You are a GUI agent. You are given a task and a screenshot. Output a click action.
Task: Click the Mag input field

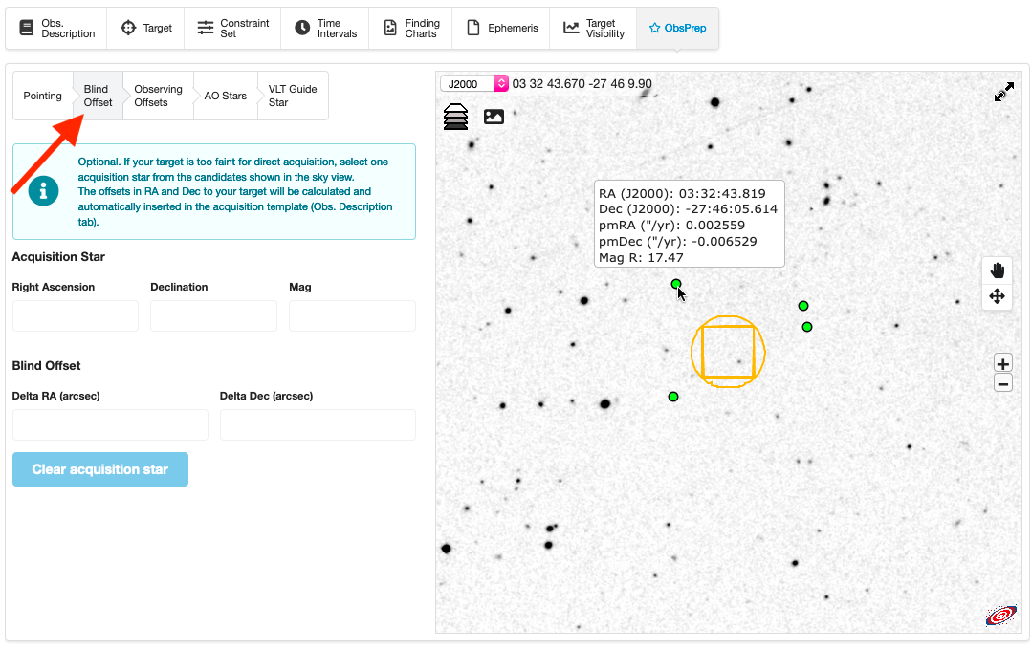352,316
